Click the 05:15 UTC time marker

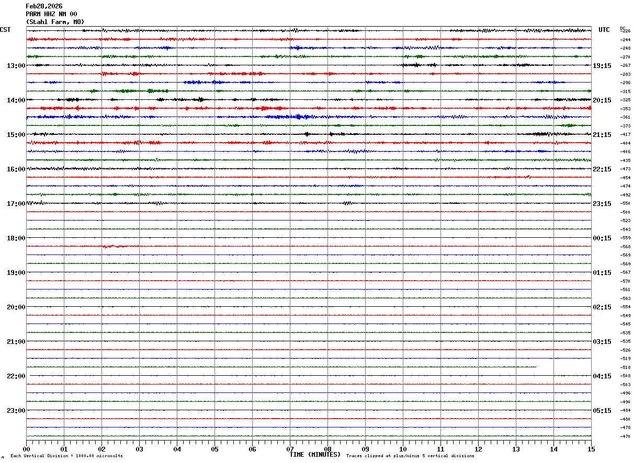pos(602,411)
